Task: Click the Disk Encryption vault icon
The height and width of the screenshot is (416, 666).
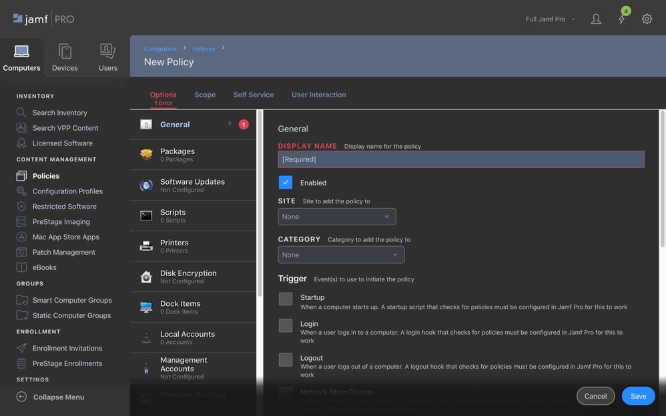Action: click(x=146, y=277)
